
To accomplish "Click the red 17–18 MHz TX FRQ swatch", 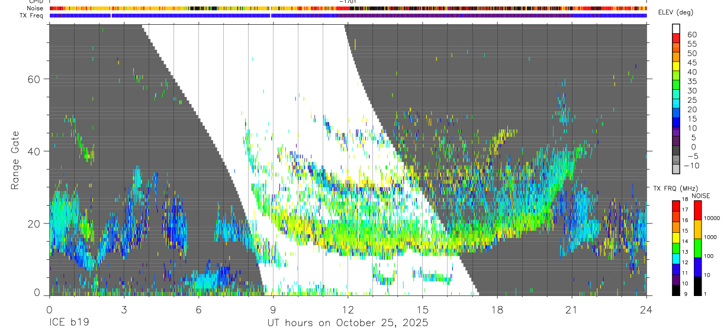I will (x=677, y=206).
